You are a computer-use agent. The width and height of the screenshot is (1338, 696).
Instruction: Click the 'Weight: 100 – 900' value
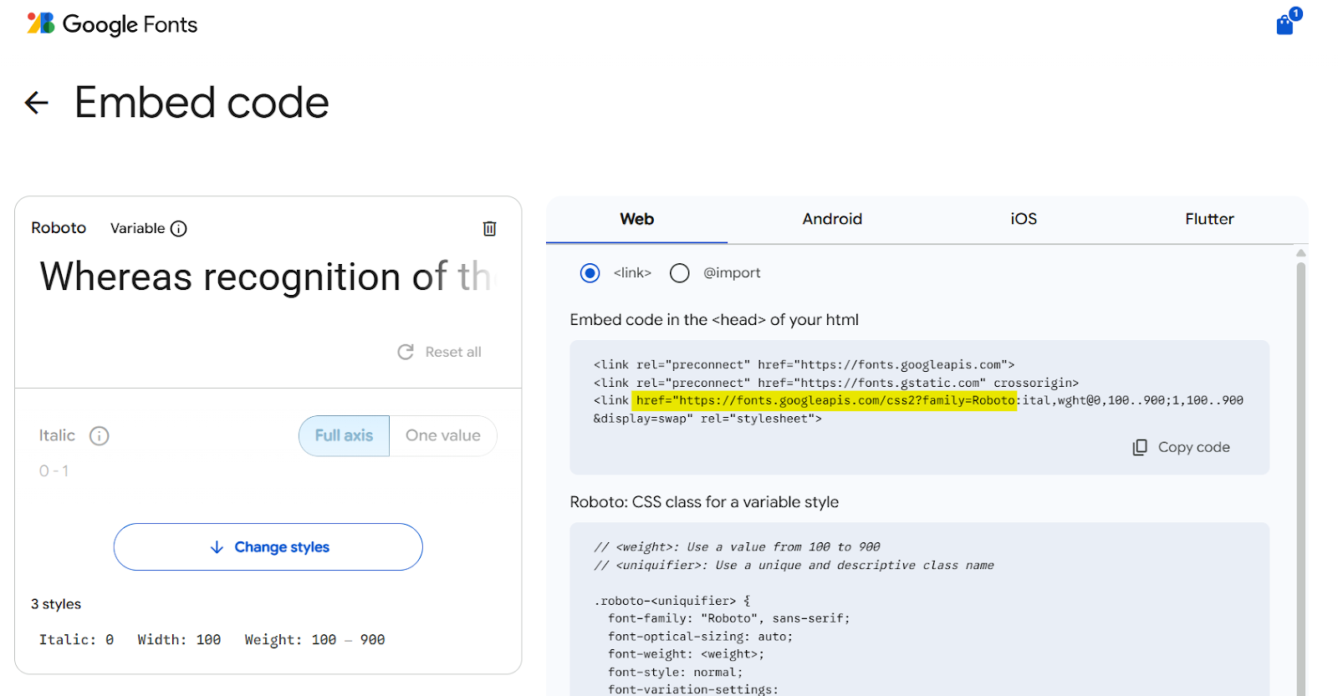click(314, 640)
